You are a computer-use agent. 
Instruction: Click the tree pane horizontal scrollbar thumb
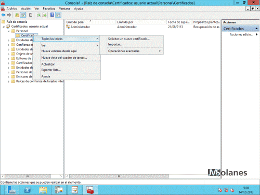click(x=28, y=176)
